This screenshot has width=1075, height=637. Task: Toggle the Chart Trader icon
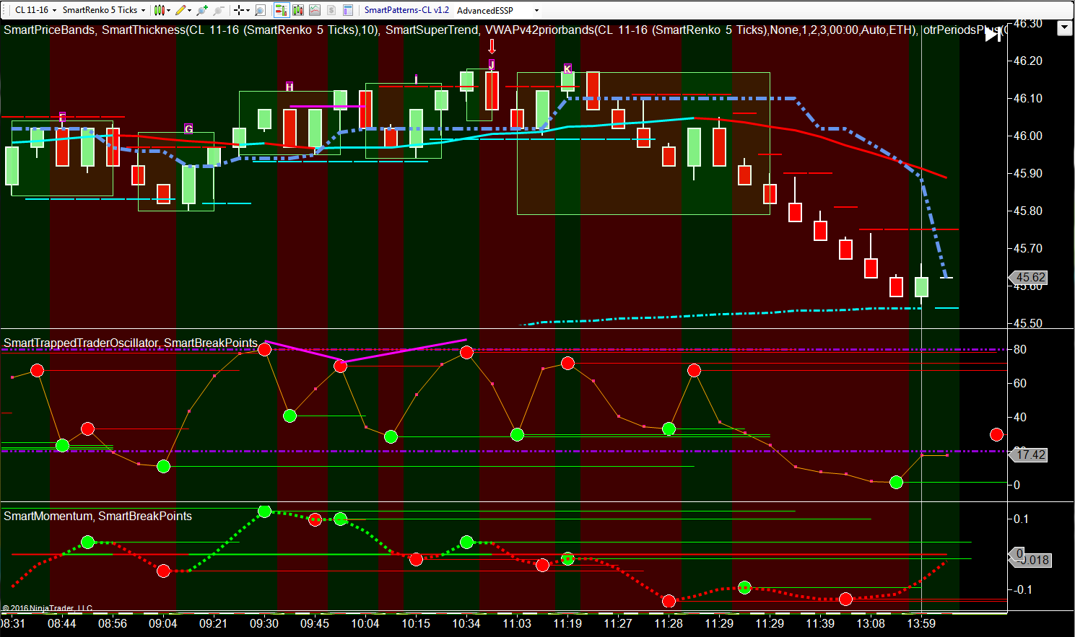(282, 10)
